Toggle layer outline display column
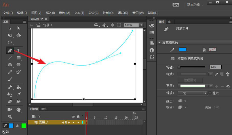232x135 pixels. click(x=83, y=117)
